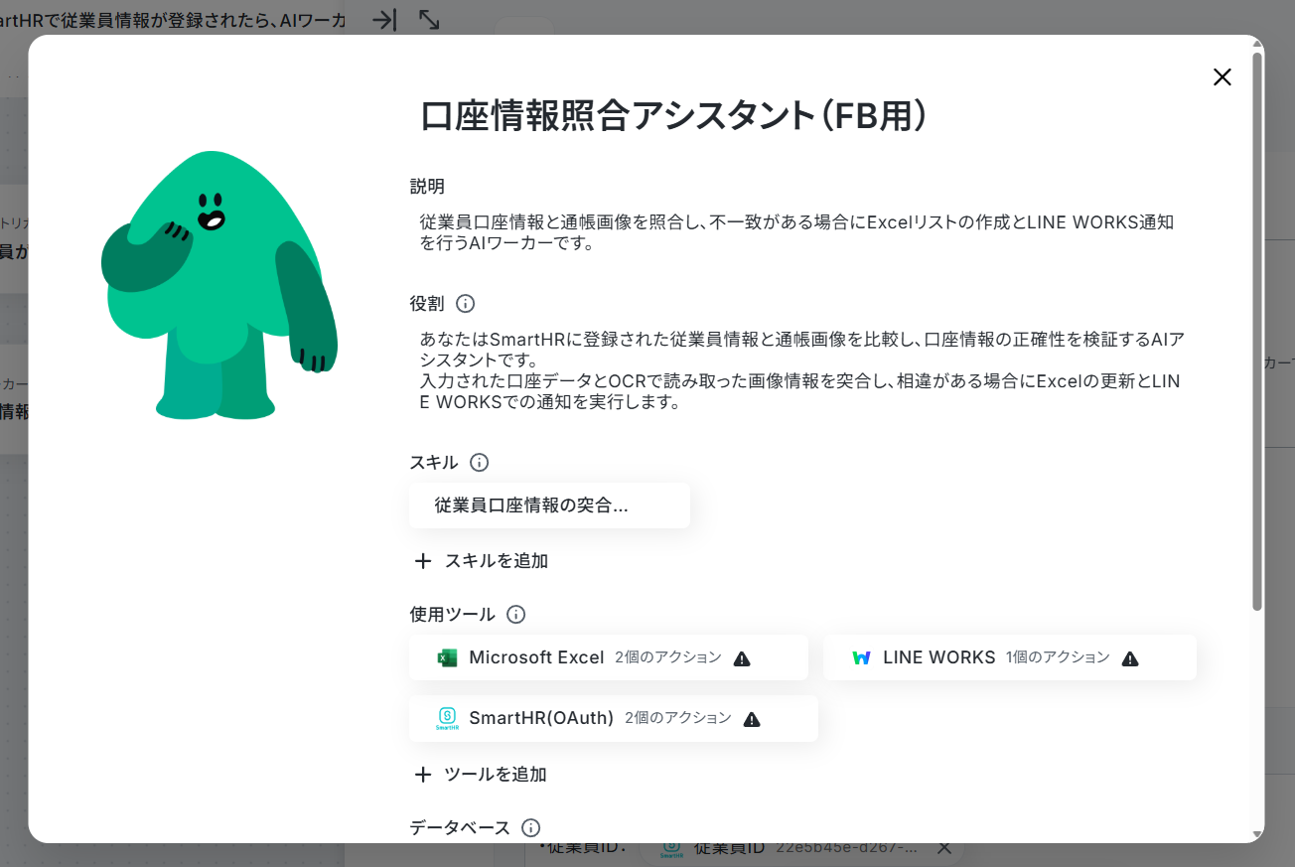This screenshot has height=867, width=1295.
Task: Click the スキル info icon
Action: (480, 462)
